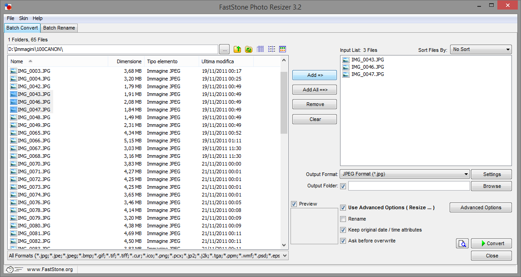Click the status bar icon beside www.FastStone.org
Viewport: 521px width, 277px height.
(x=14, y=269)
